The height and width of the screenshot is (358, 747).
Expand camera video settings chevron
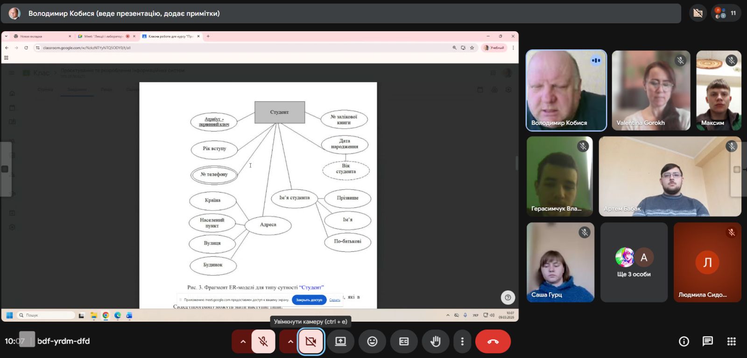290,342
